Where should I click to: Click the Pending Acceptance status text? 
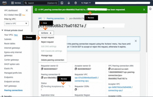click(x=54, y=86)
